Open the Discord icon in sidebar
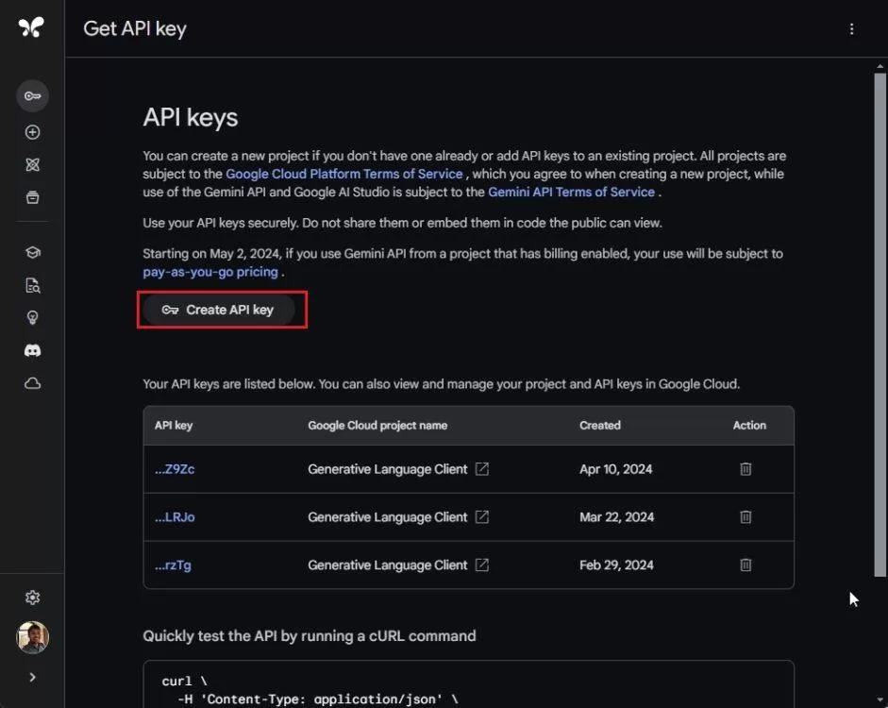The image size is (888, 708). [32, 350]
